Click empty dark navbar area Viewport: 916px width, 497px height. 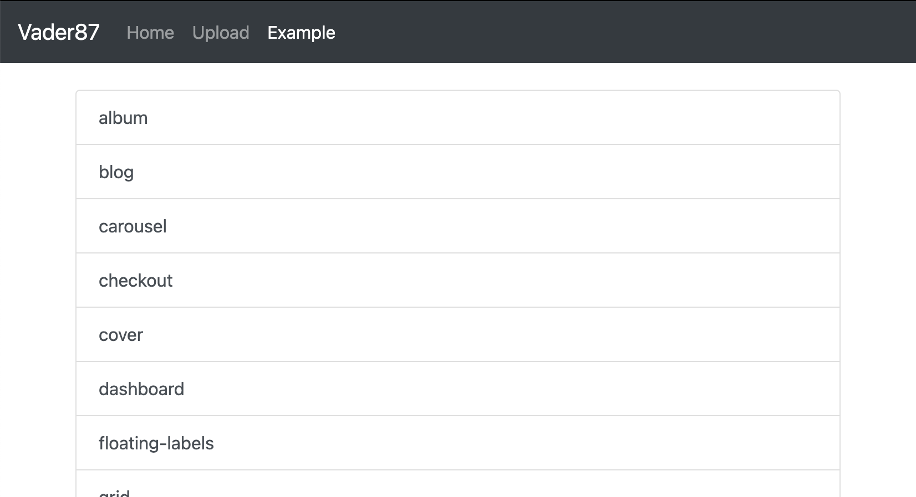pos(610,32)
